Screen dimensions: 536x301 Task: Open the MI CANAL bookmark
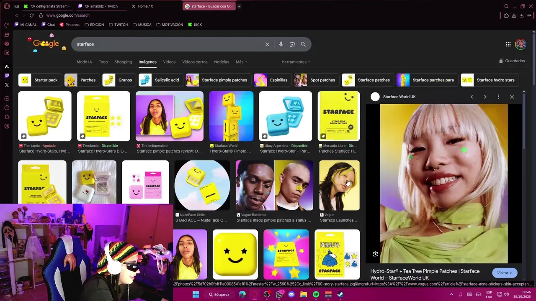click(26, 25)
